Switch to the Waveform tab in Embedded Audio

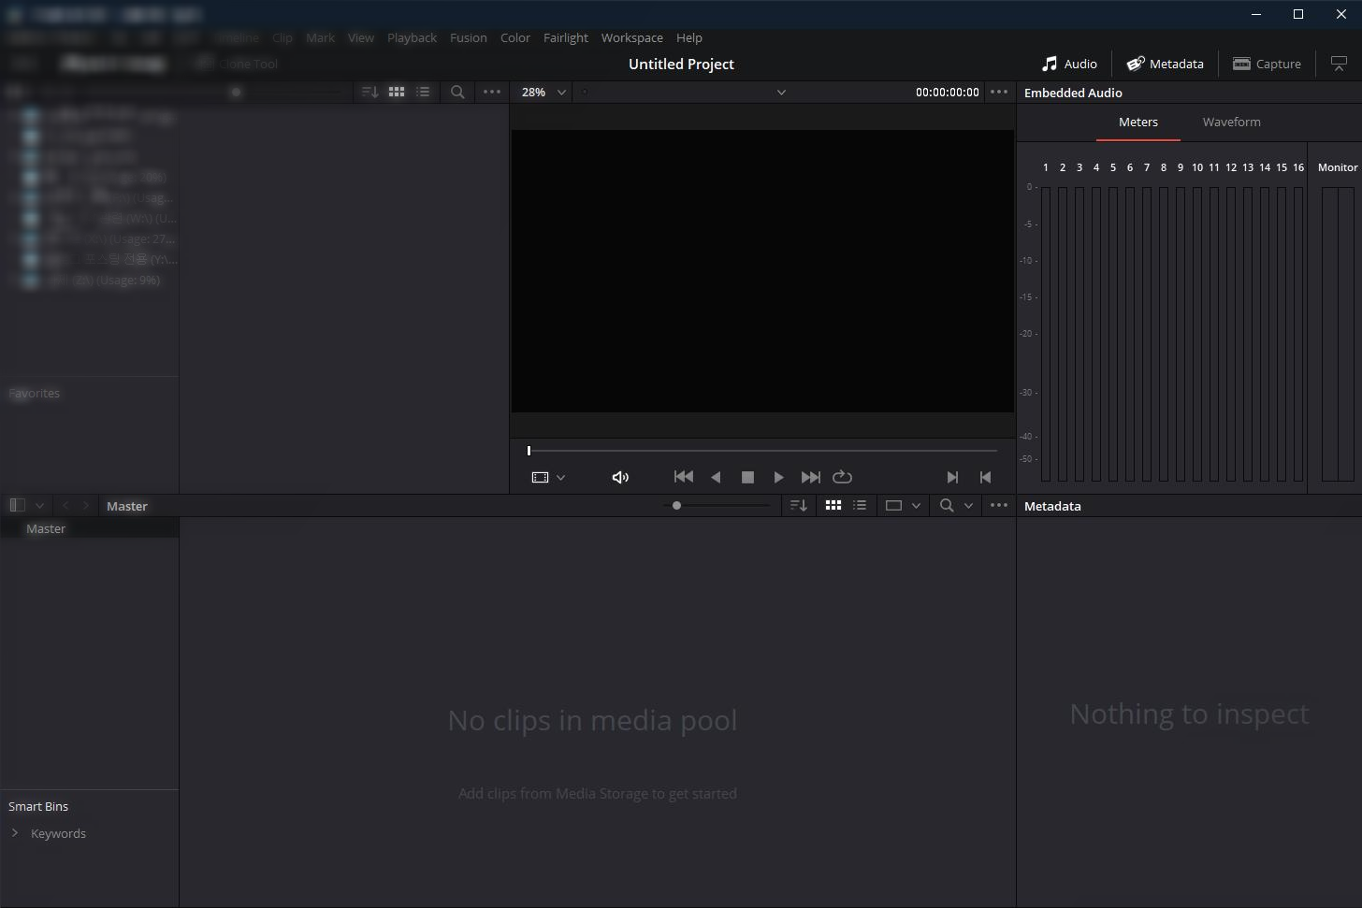point(1231,122)
